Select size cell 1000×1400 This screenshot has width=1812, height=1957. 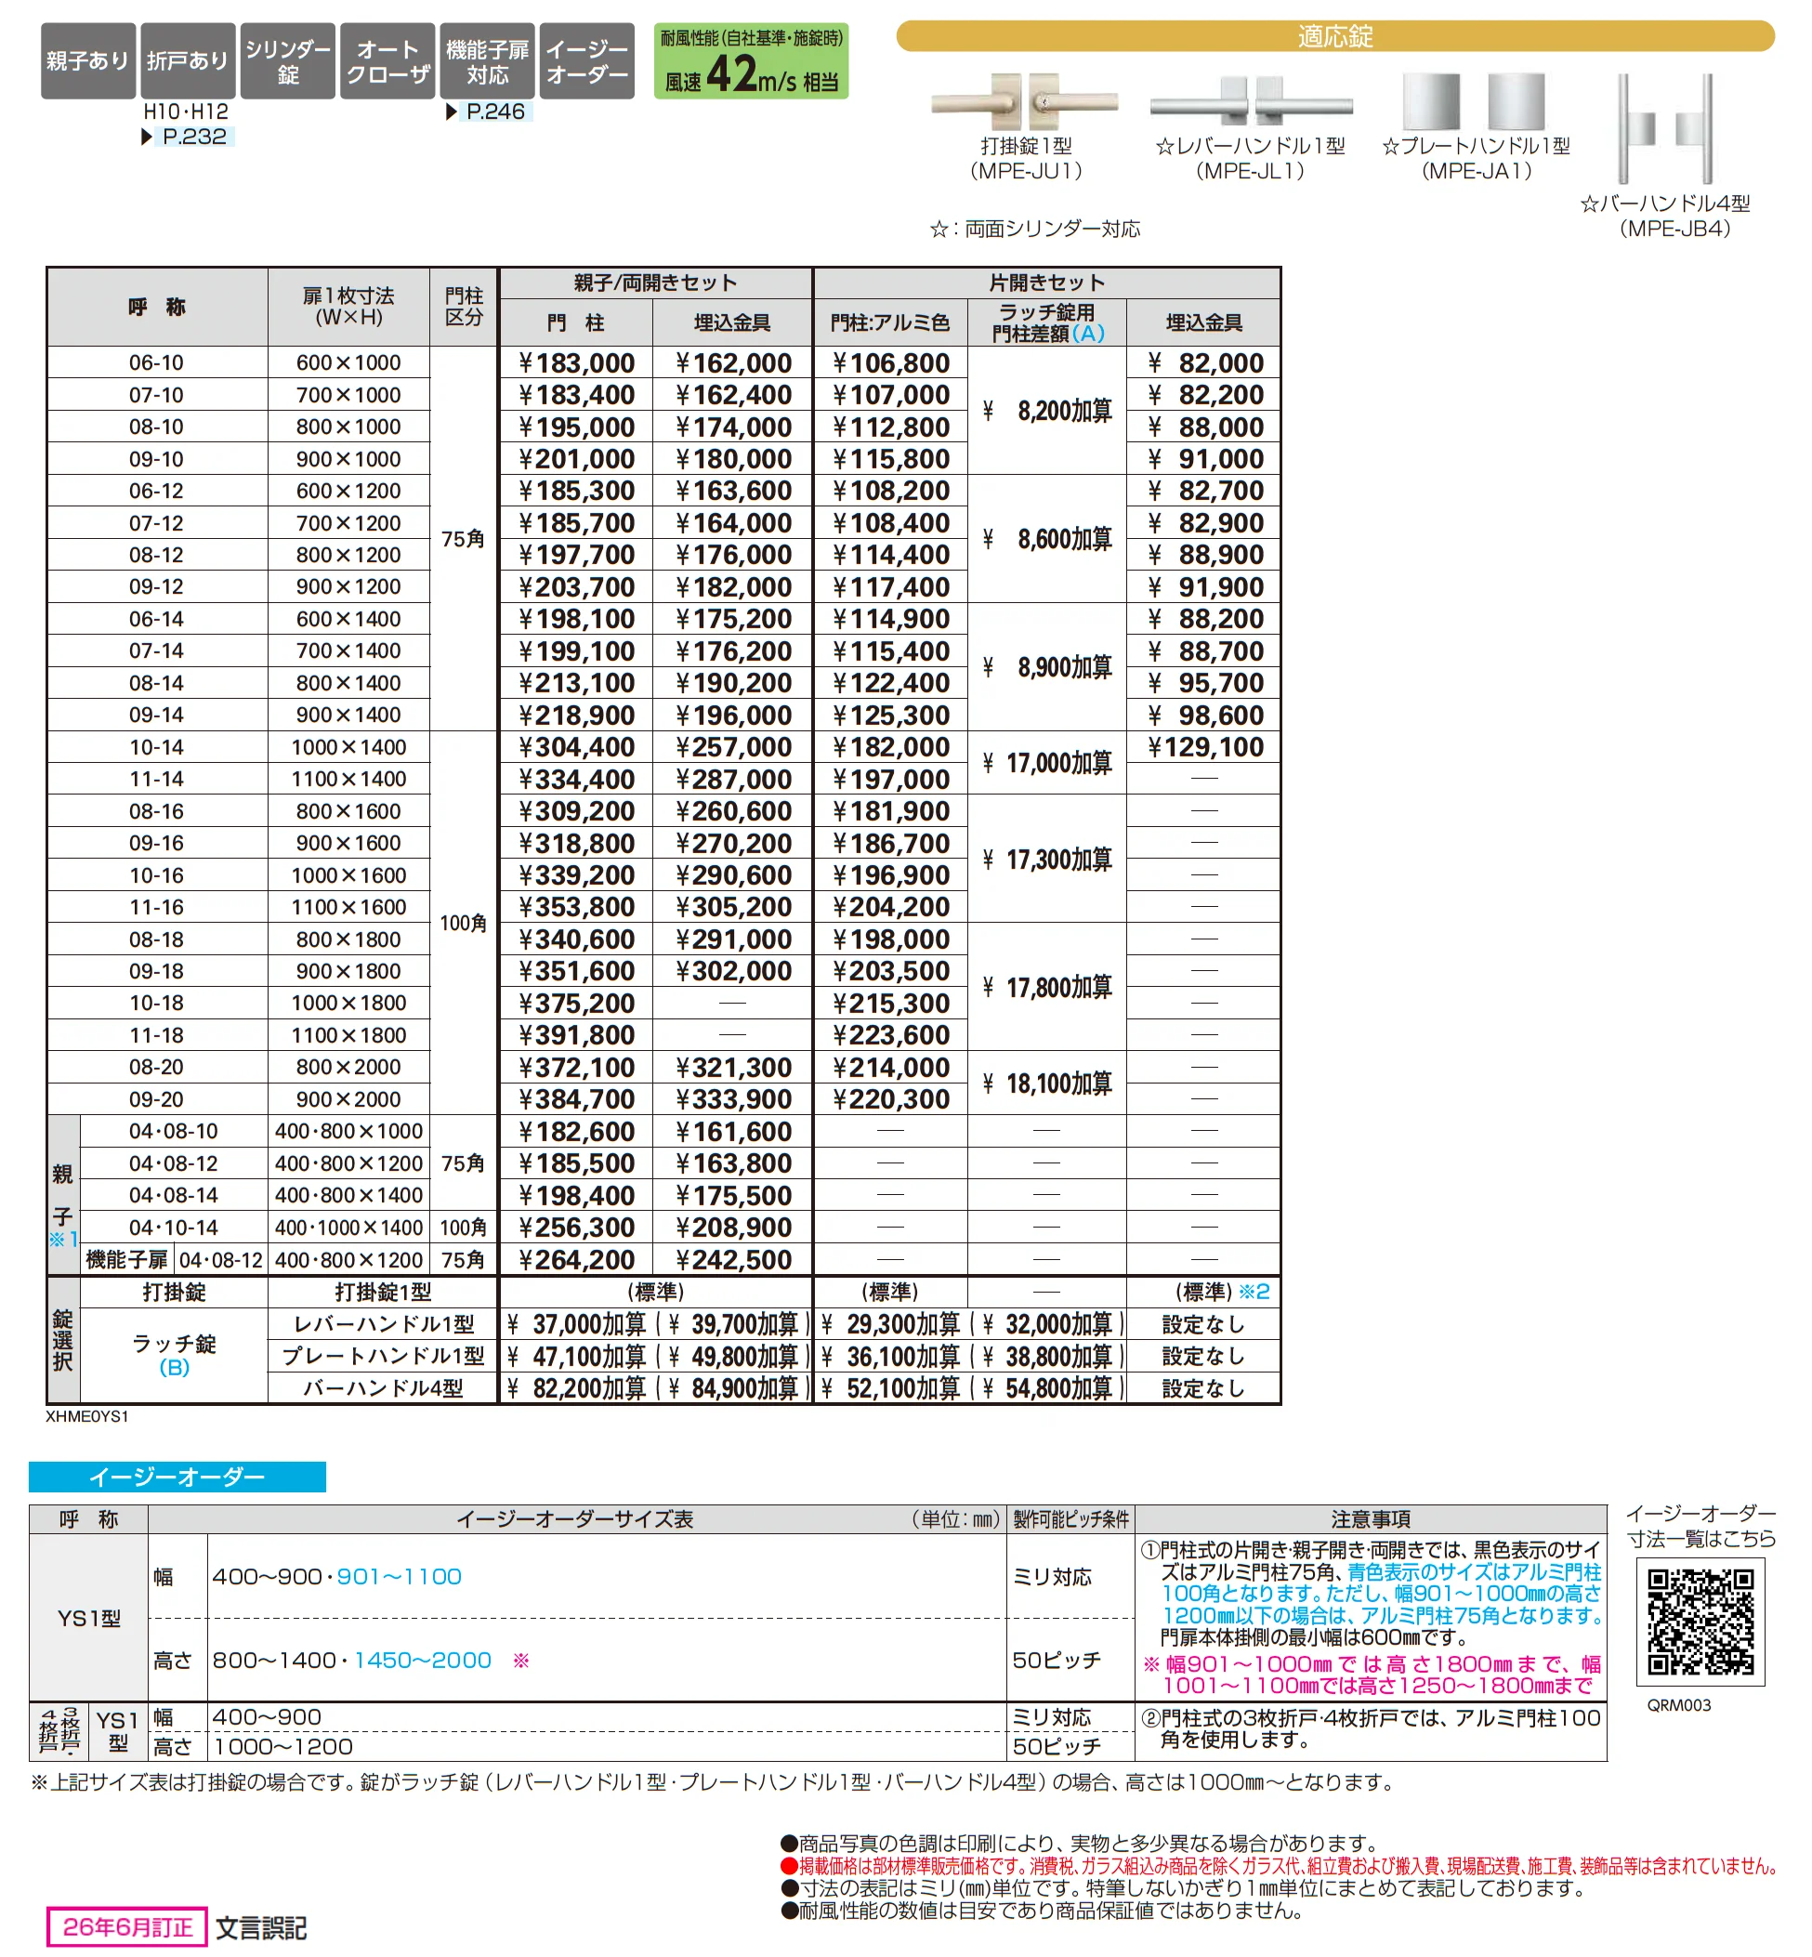tap(349, 747)
